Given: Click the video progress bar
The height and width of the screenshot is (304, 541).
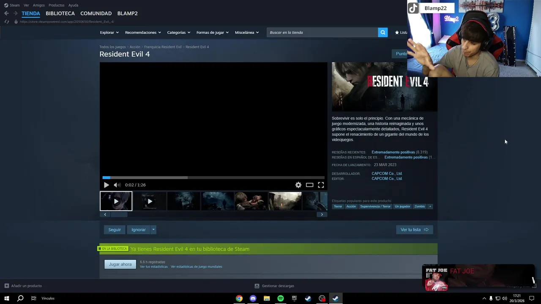Looking at the screenshot, I should pos(213,178).
